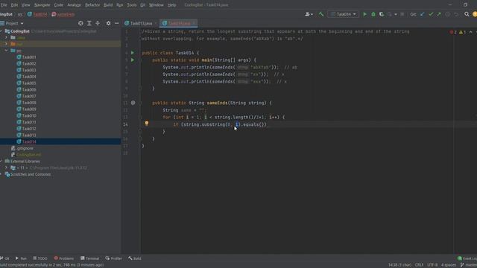Open the TODO tool window button

(x=40, y=258)
